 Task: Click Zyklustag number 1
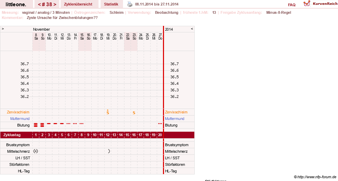(x=36, y=135)
